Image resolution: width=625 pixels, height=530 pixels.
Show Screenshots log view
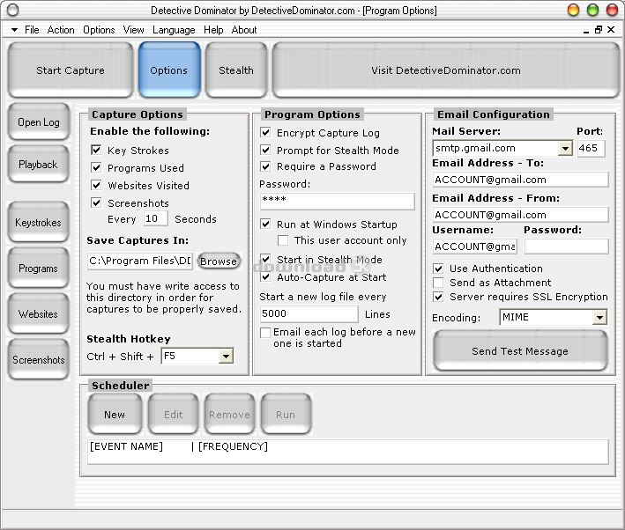point(38,359)
